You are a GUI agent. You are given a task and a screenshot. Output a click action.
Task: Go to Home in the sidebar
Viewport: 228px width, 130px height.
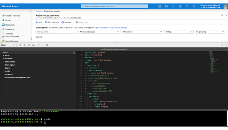6,20
